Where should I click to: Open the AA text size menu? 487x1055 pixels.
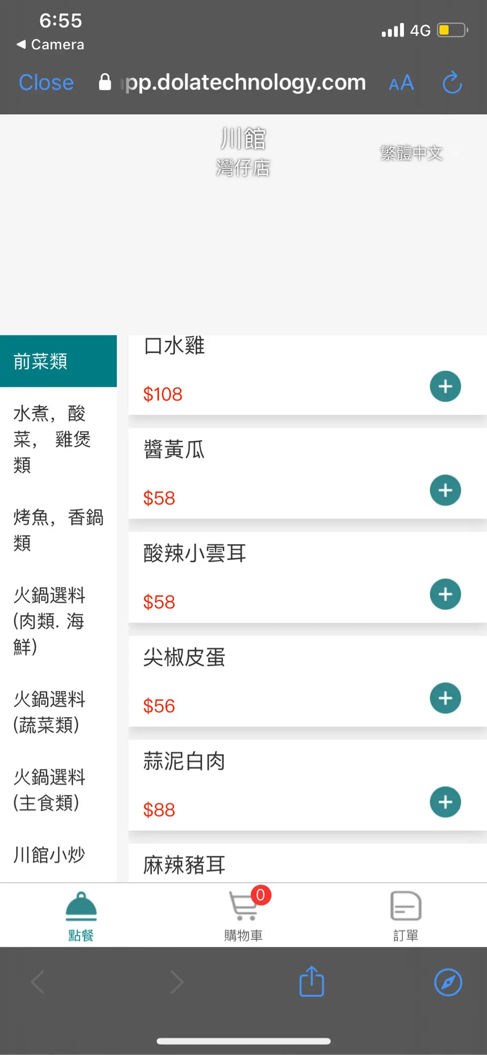coord(401,83)
